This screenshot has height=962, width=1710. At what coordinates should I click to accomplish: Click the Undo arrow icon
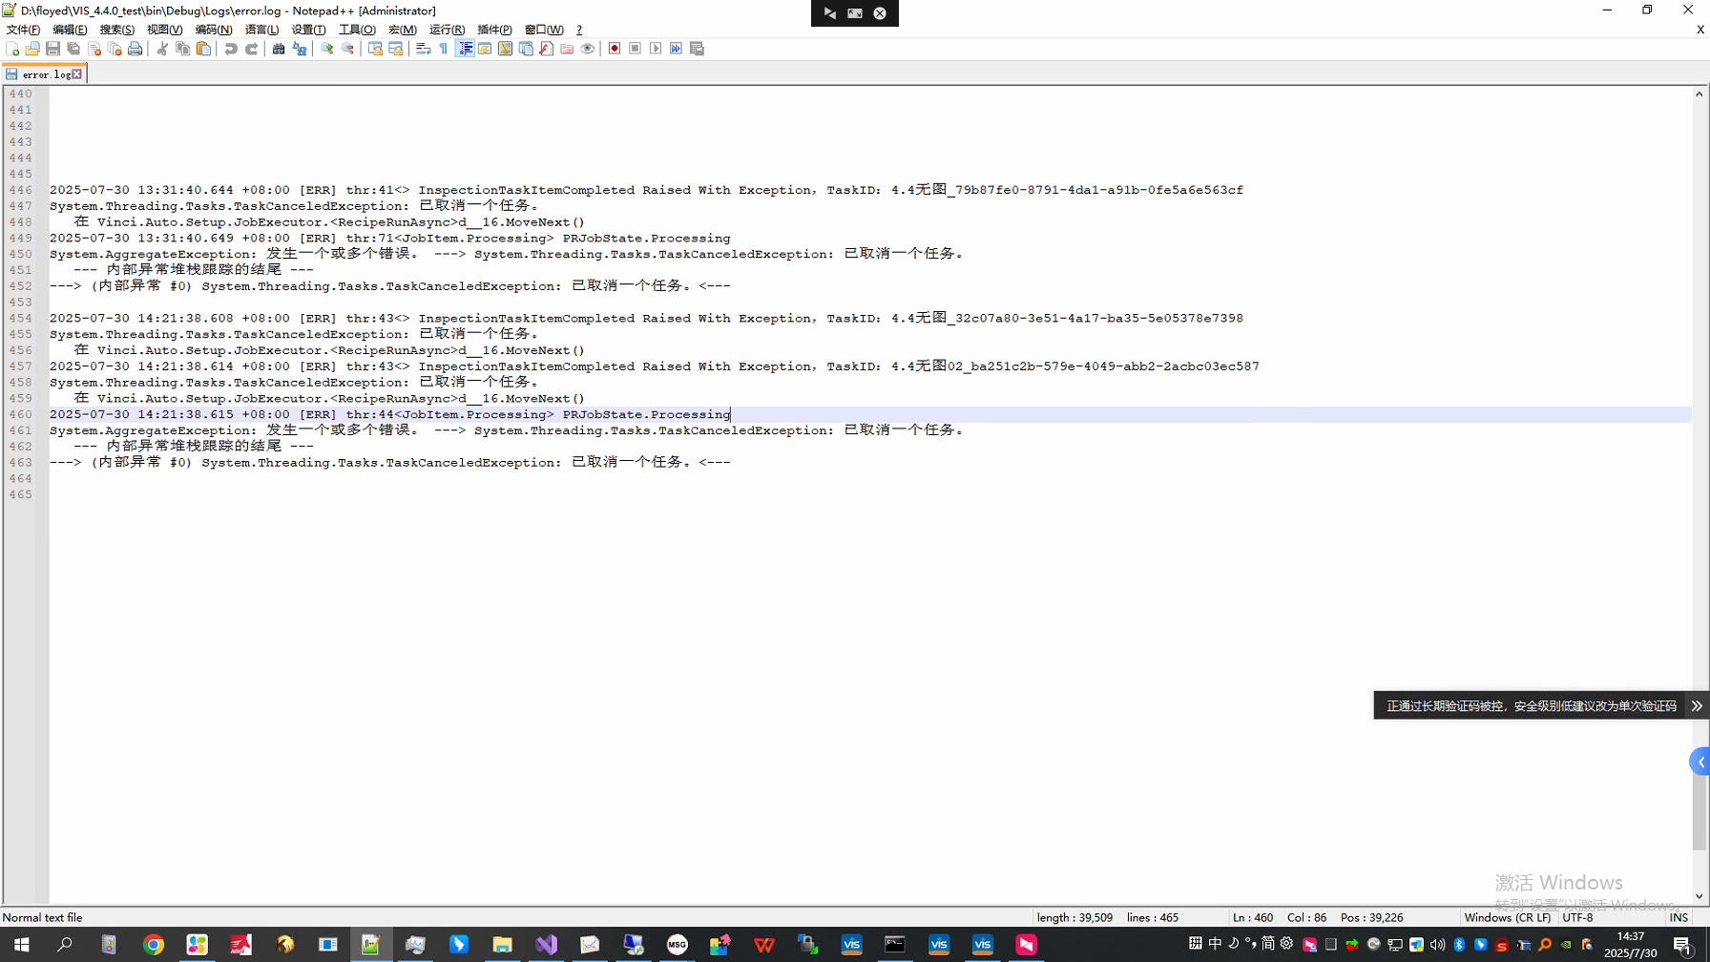231,49
